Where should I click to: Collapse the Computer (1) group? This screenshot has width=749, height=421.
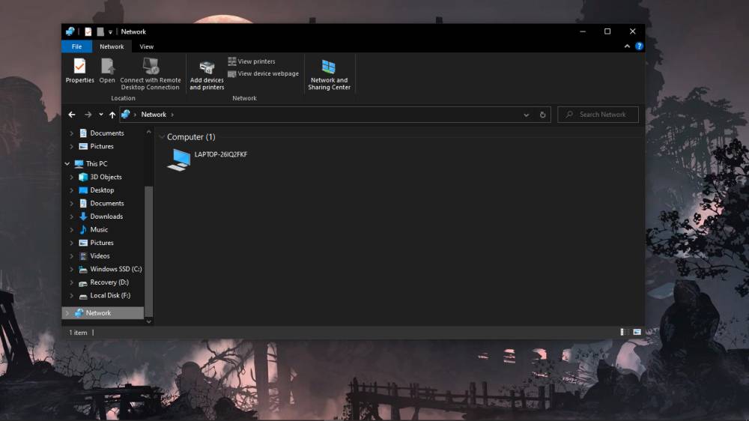pos(162,137)
